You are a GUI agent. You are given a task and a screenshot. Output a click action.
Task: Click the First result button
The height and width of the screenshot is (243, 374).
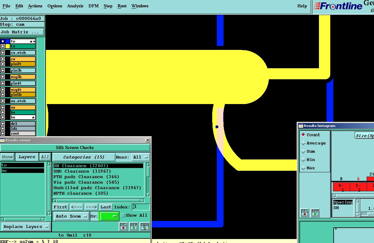(x=61, y=207)
